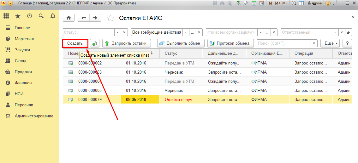Open the notifications bell icon
This screenshot has height=163, width=358.
53,16
